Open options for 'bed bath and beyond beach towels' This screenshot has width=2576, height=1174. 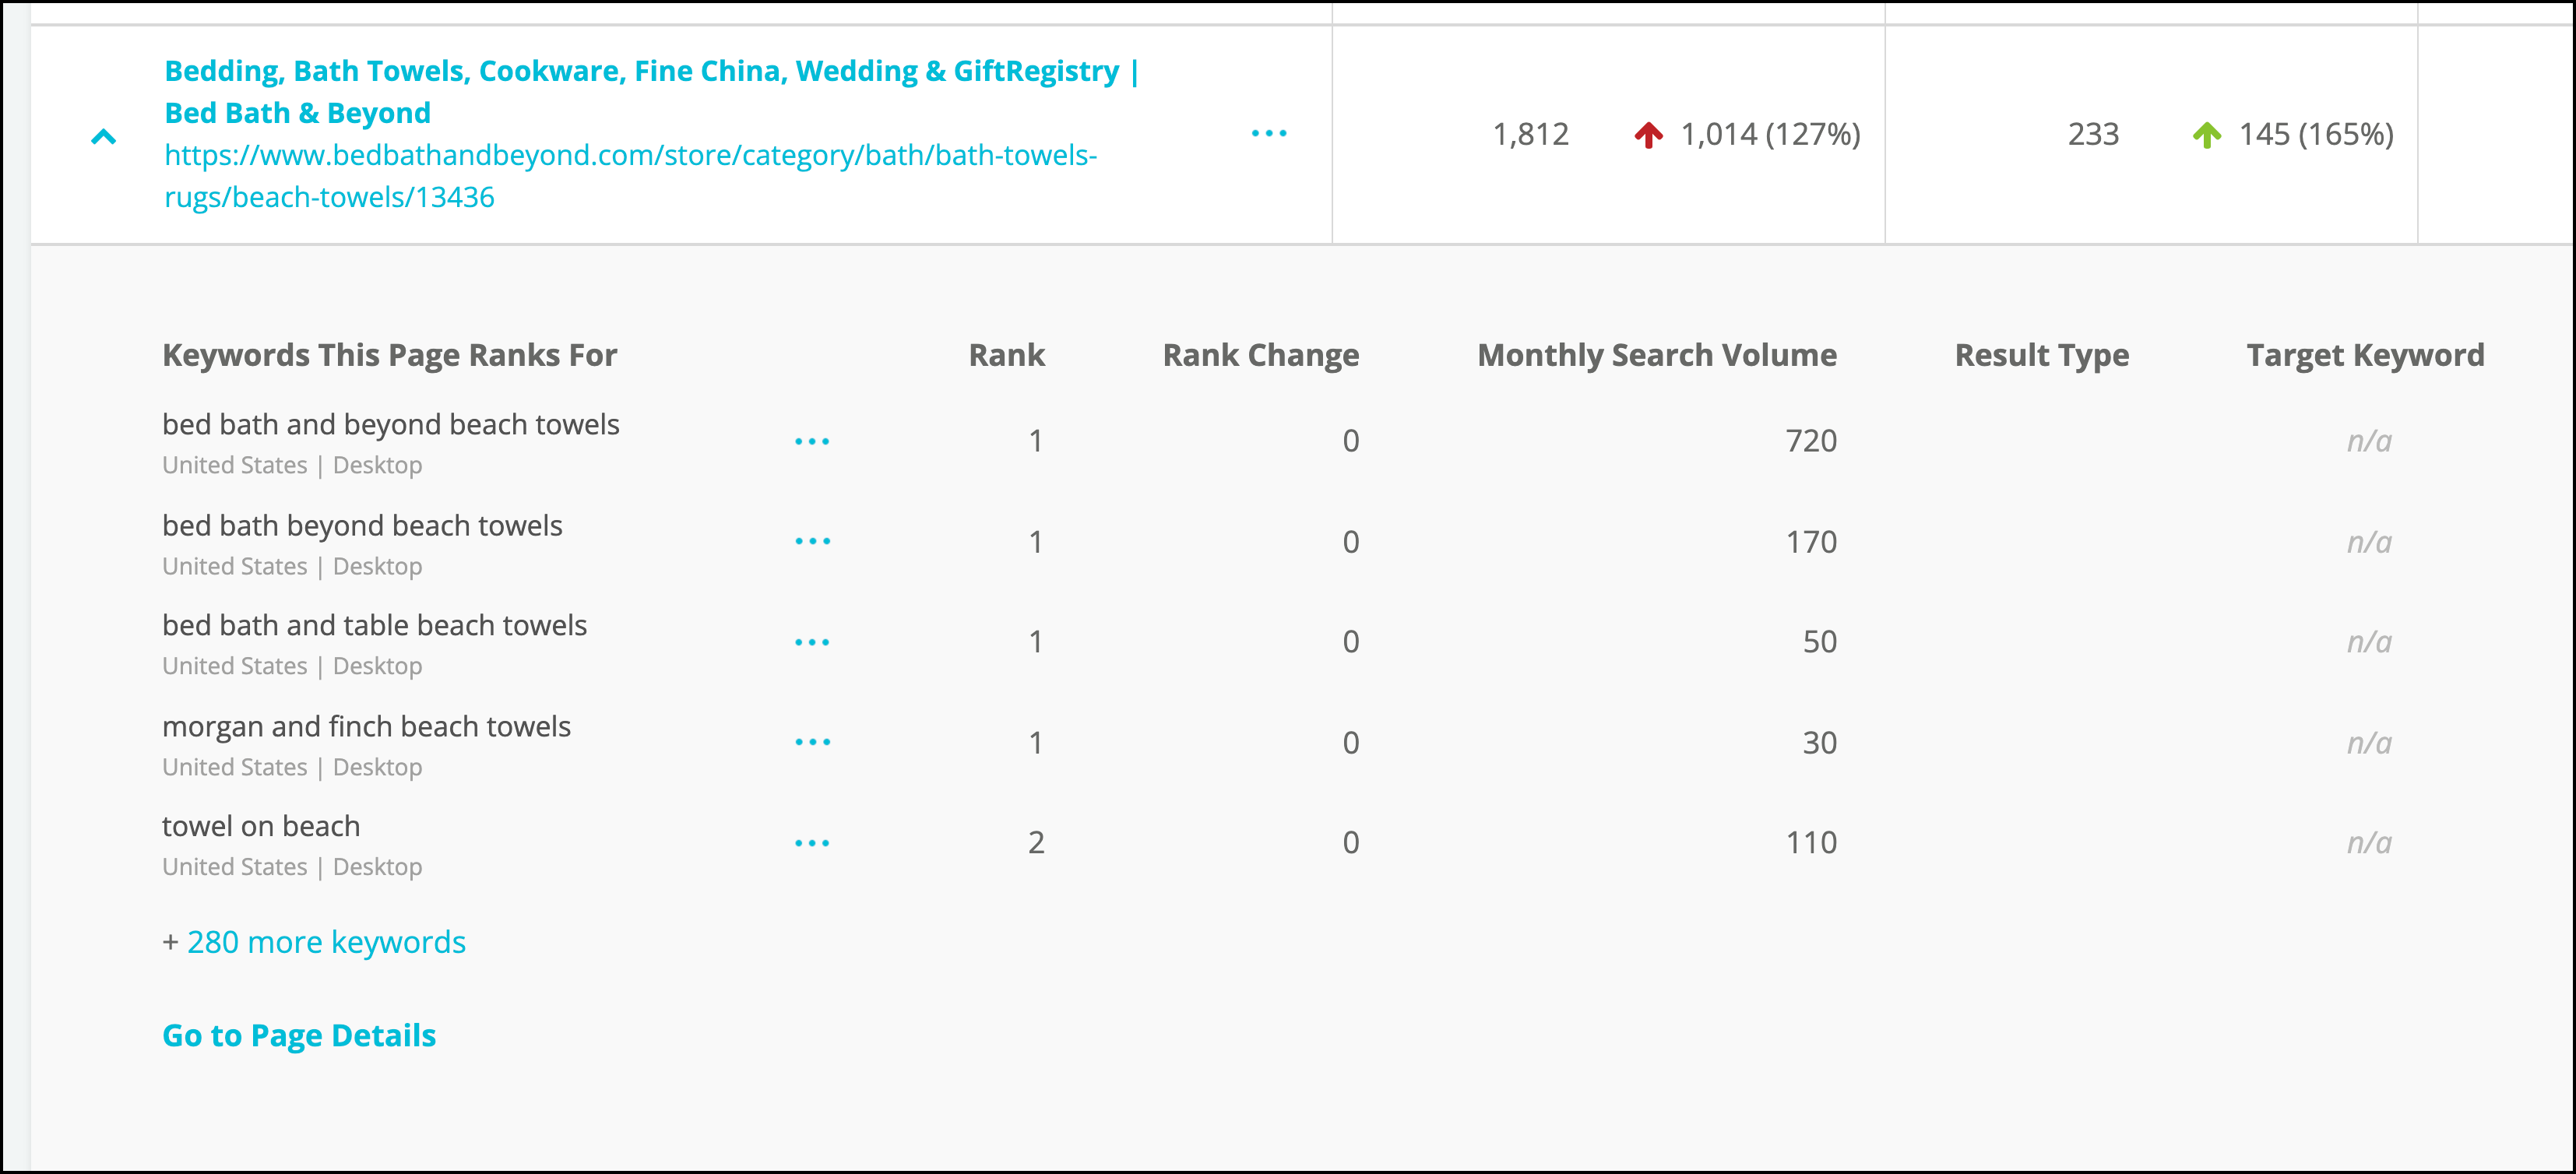tap(812, 441)
